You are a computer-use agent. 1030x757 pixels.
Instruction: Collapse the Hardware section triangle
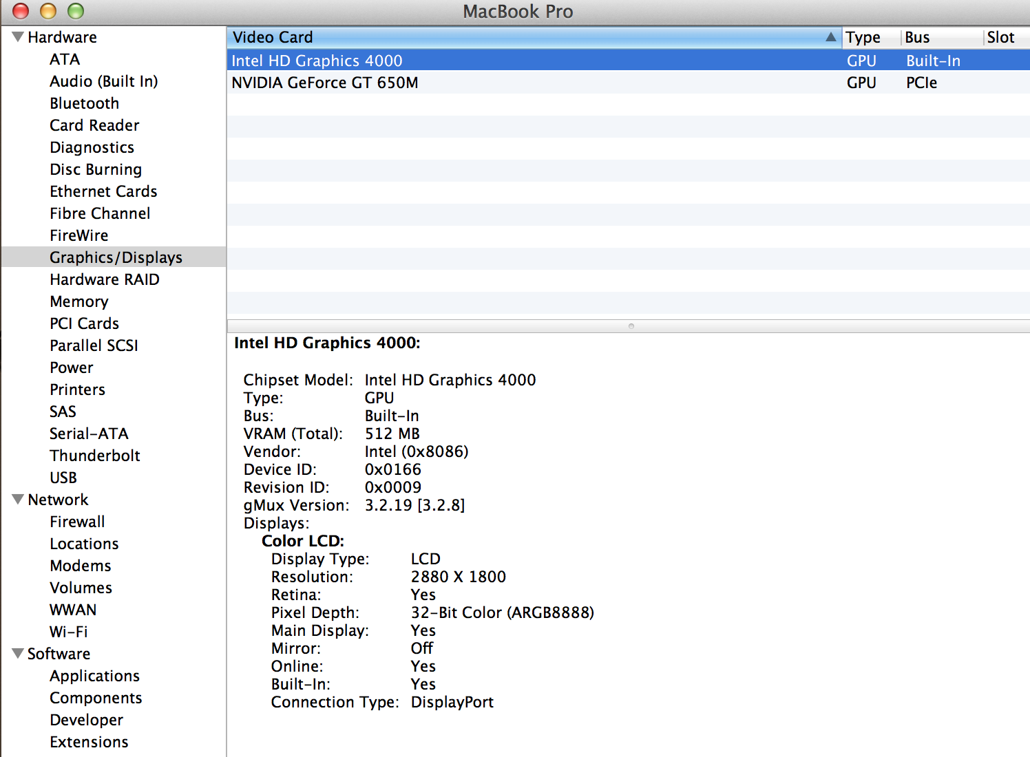tap(18, 36)
